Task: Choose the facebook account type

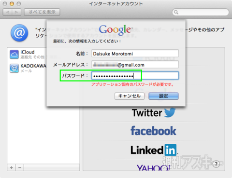Action: [153, 131]
